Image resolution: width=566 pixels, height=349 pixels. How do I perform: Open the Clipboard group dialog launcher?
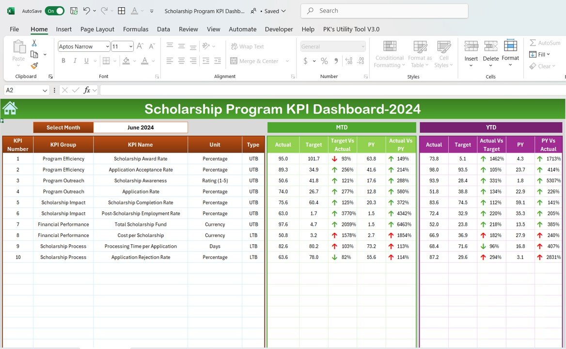(50, 77)
